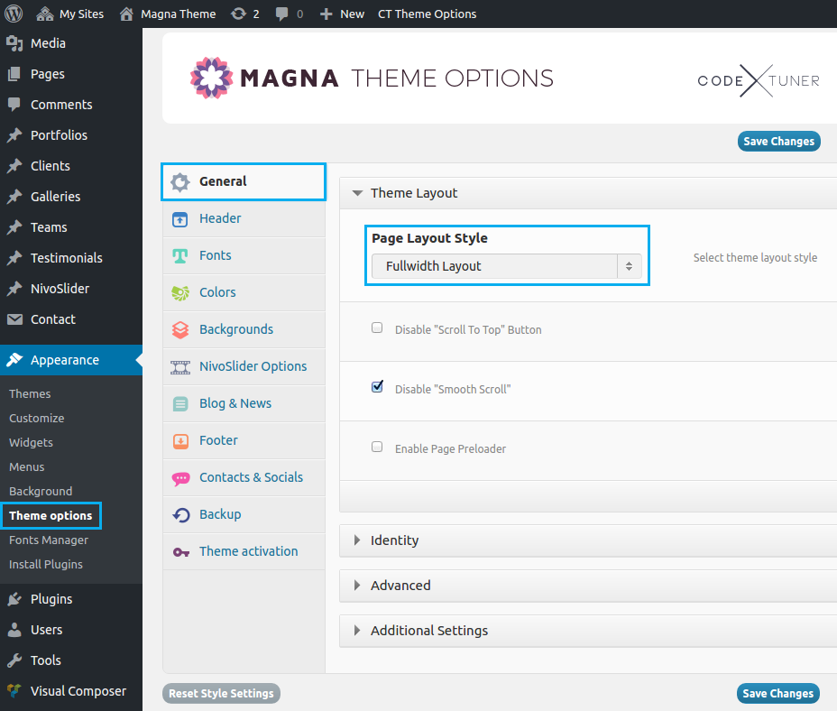Click the Fonts tab's T icon
This screenshot has height=711, width=837.
(x=179, y=256)
